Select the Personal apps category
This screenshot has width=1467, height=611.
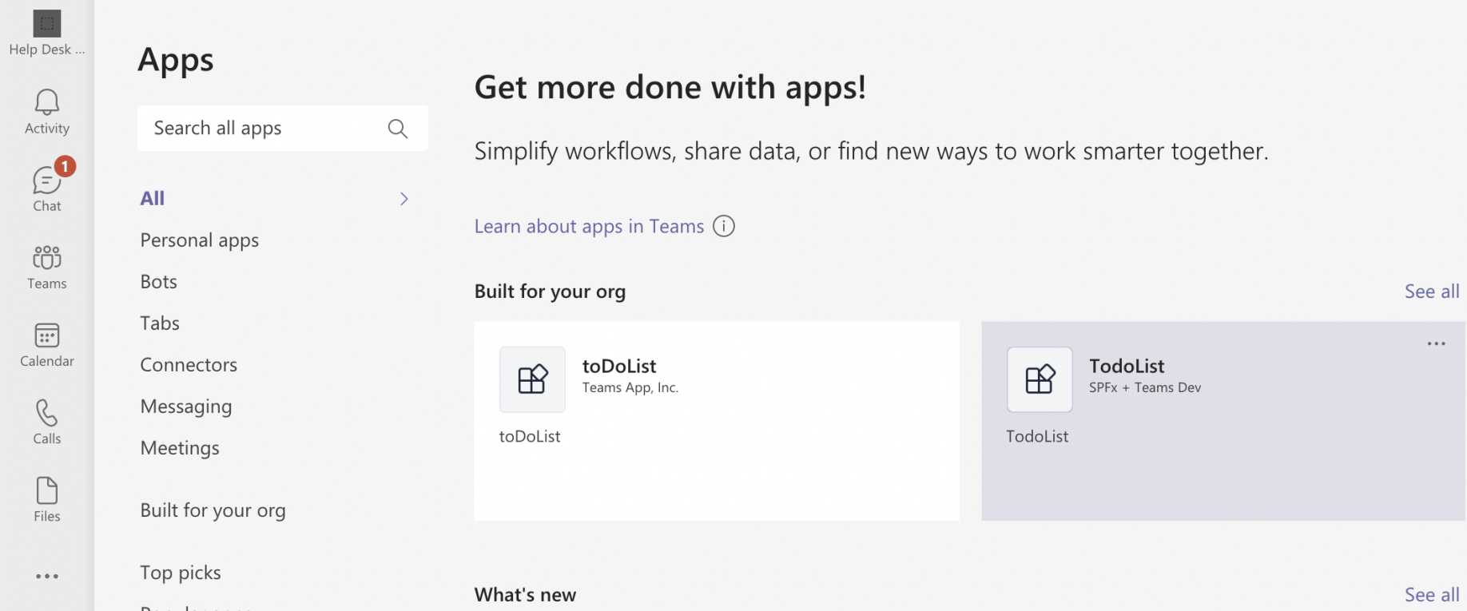[x=200, y=240]
